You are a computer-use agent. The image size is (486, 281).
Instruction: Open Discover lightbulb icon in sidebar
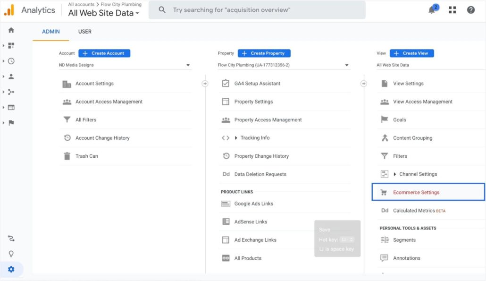[x=11, y=254]
